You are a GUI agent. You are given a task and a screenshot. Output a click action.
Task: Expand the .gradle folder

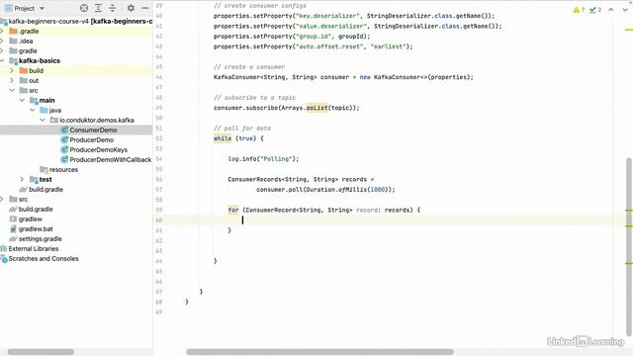(x=2, y=31)
